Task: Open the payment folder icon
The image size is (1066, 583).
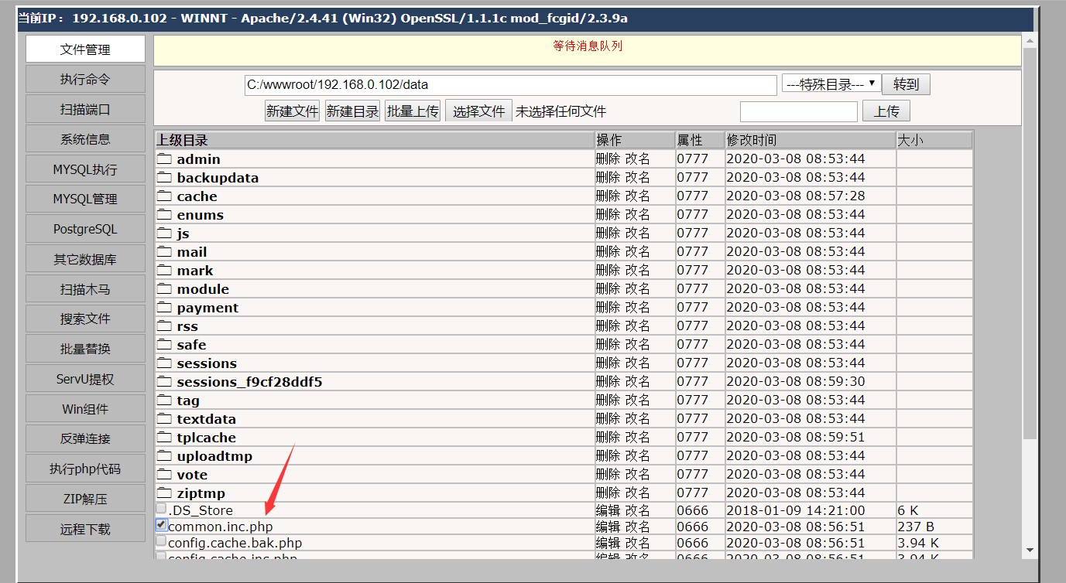Action: [165, 307]
